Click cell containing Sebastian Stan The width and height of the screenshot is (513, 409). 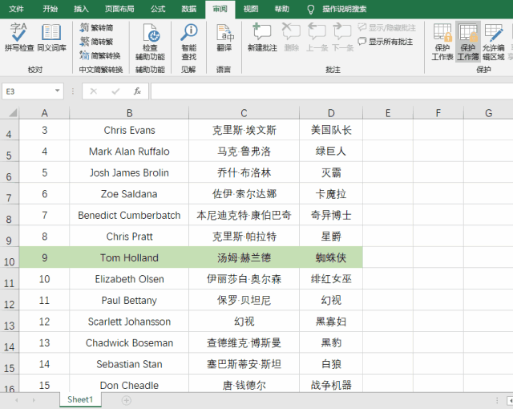click(129, 364)
